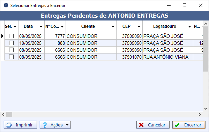Click the Cancelar button
The width and height of the screenshot is (209, 132).
click(x=153, y=125)
